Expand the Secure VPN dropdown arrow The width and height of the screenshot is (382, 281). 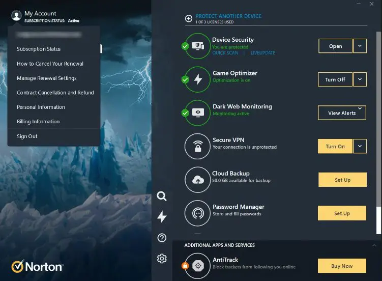360,147
